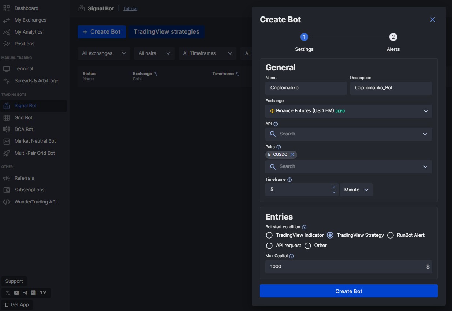Select Signal Bot in sidebar
The height and width of the screenshot is (311, 452).
coord(34,106)
